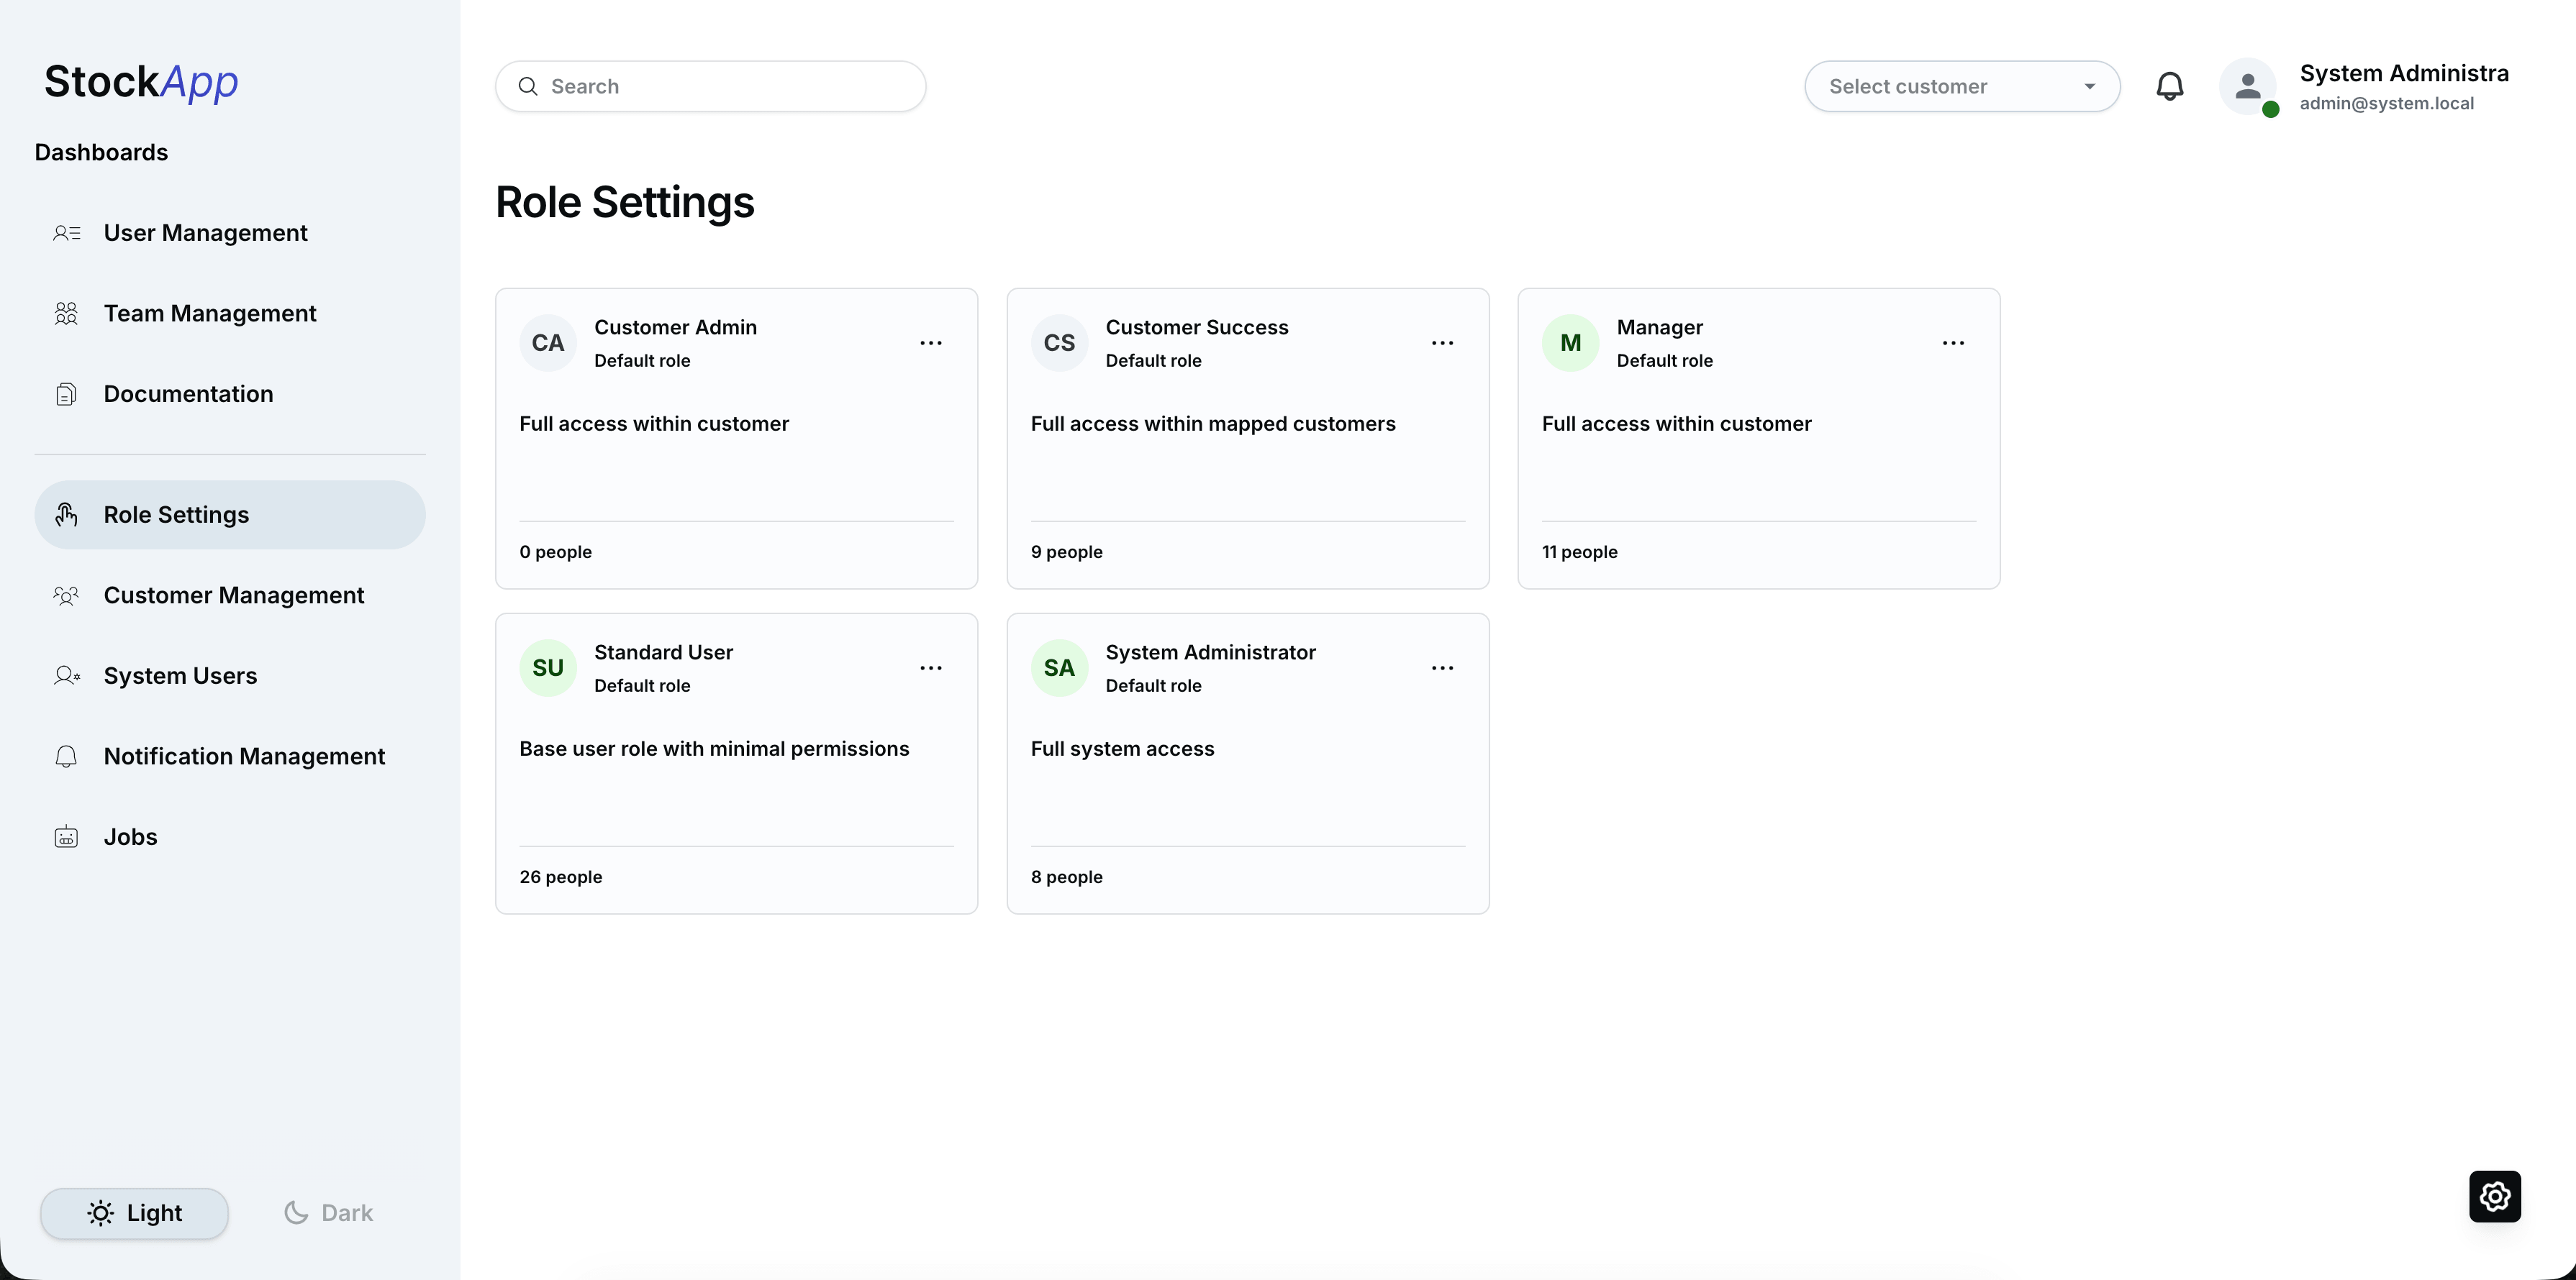Click the M avatar on Manager card

(1570, 343)
